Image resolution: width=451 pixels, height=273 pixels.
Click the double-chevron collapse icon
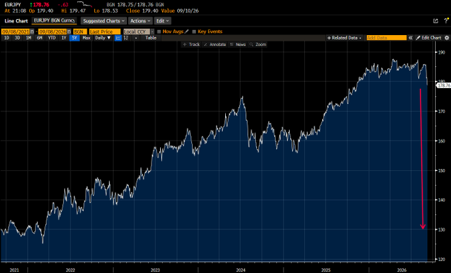pyautogui.click(x=410, y=38)
